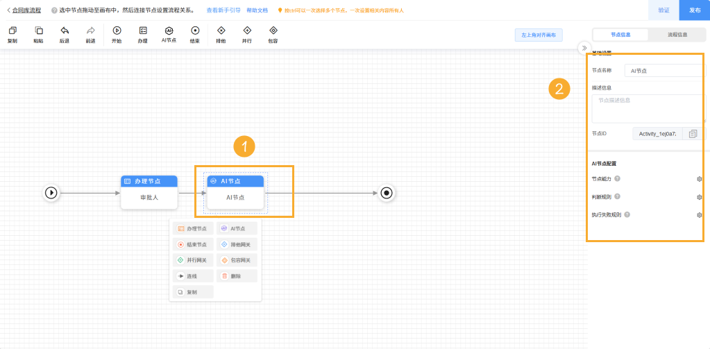Open the 帮助文档 link
Image resolution: width=710 pixels, height=349 pixels.
click(x=257, y=10)
